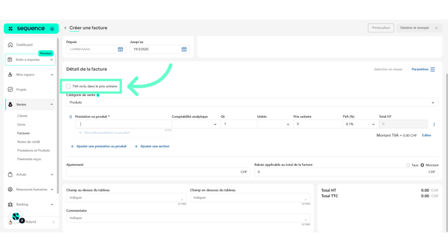Click Sélection en masse

(x=388, y=70)
